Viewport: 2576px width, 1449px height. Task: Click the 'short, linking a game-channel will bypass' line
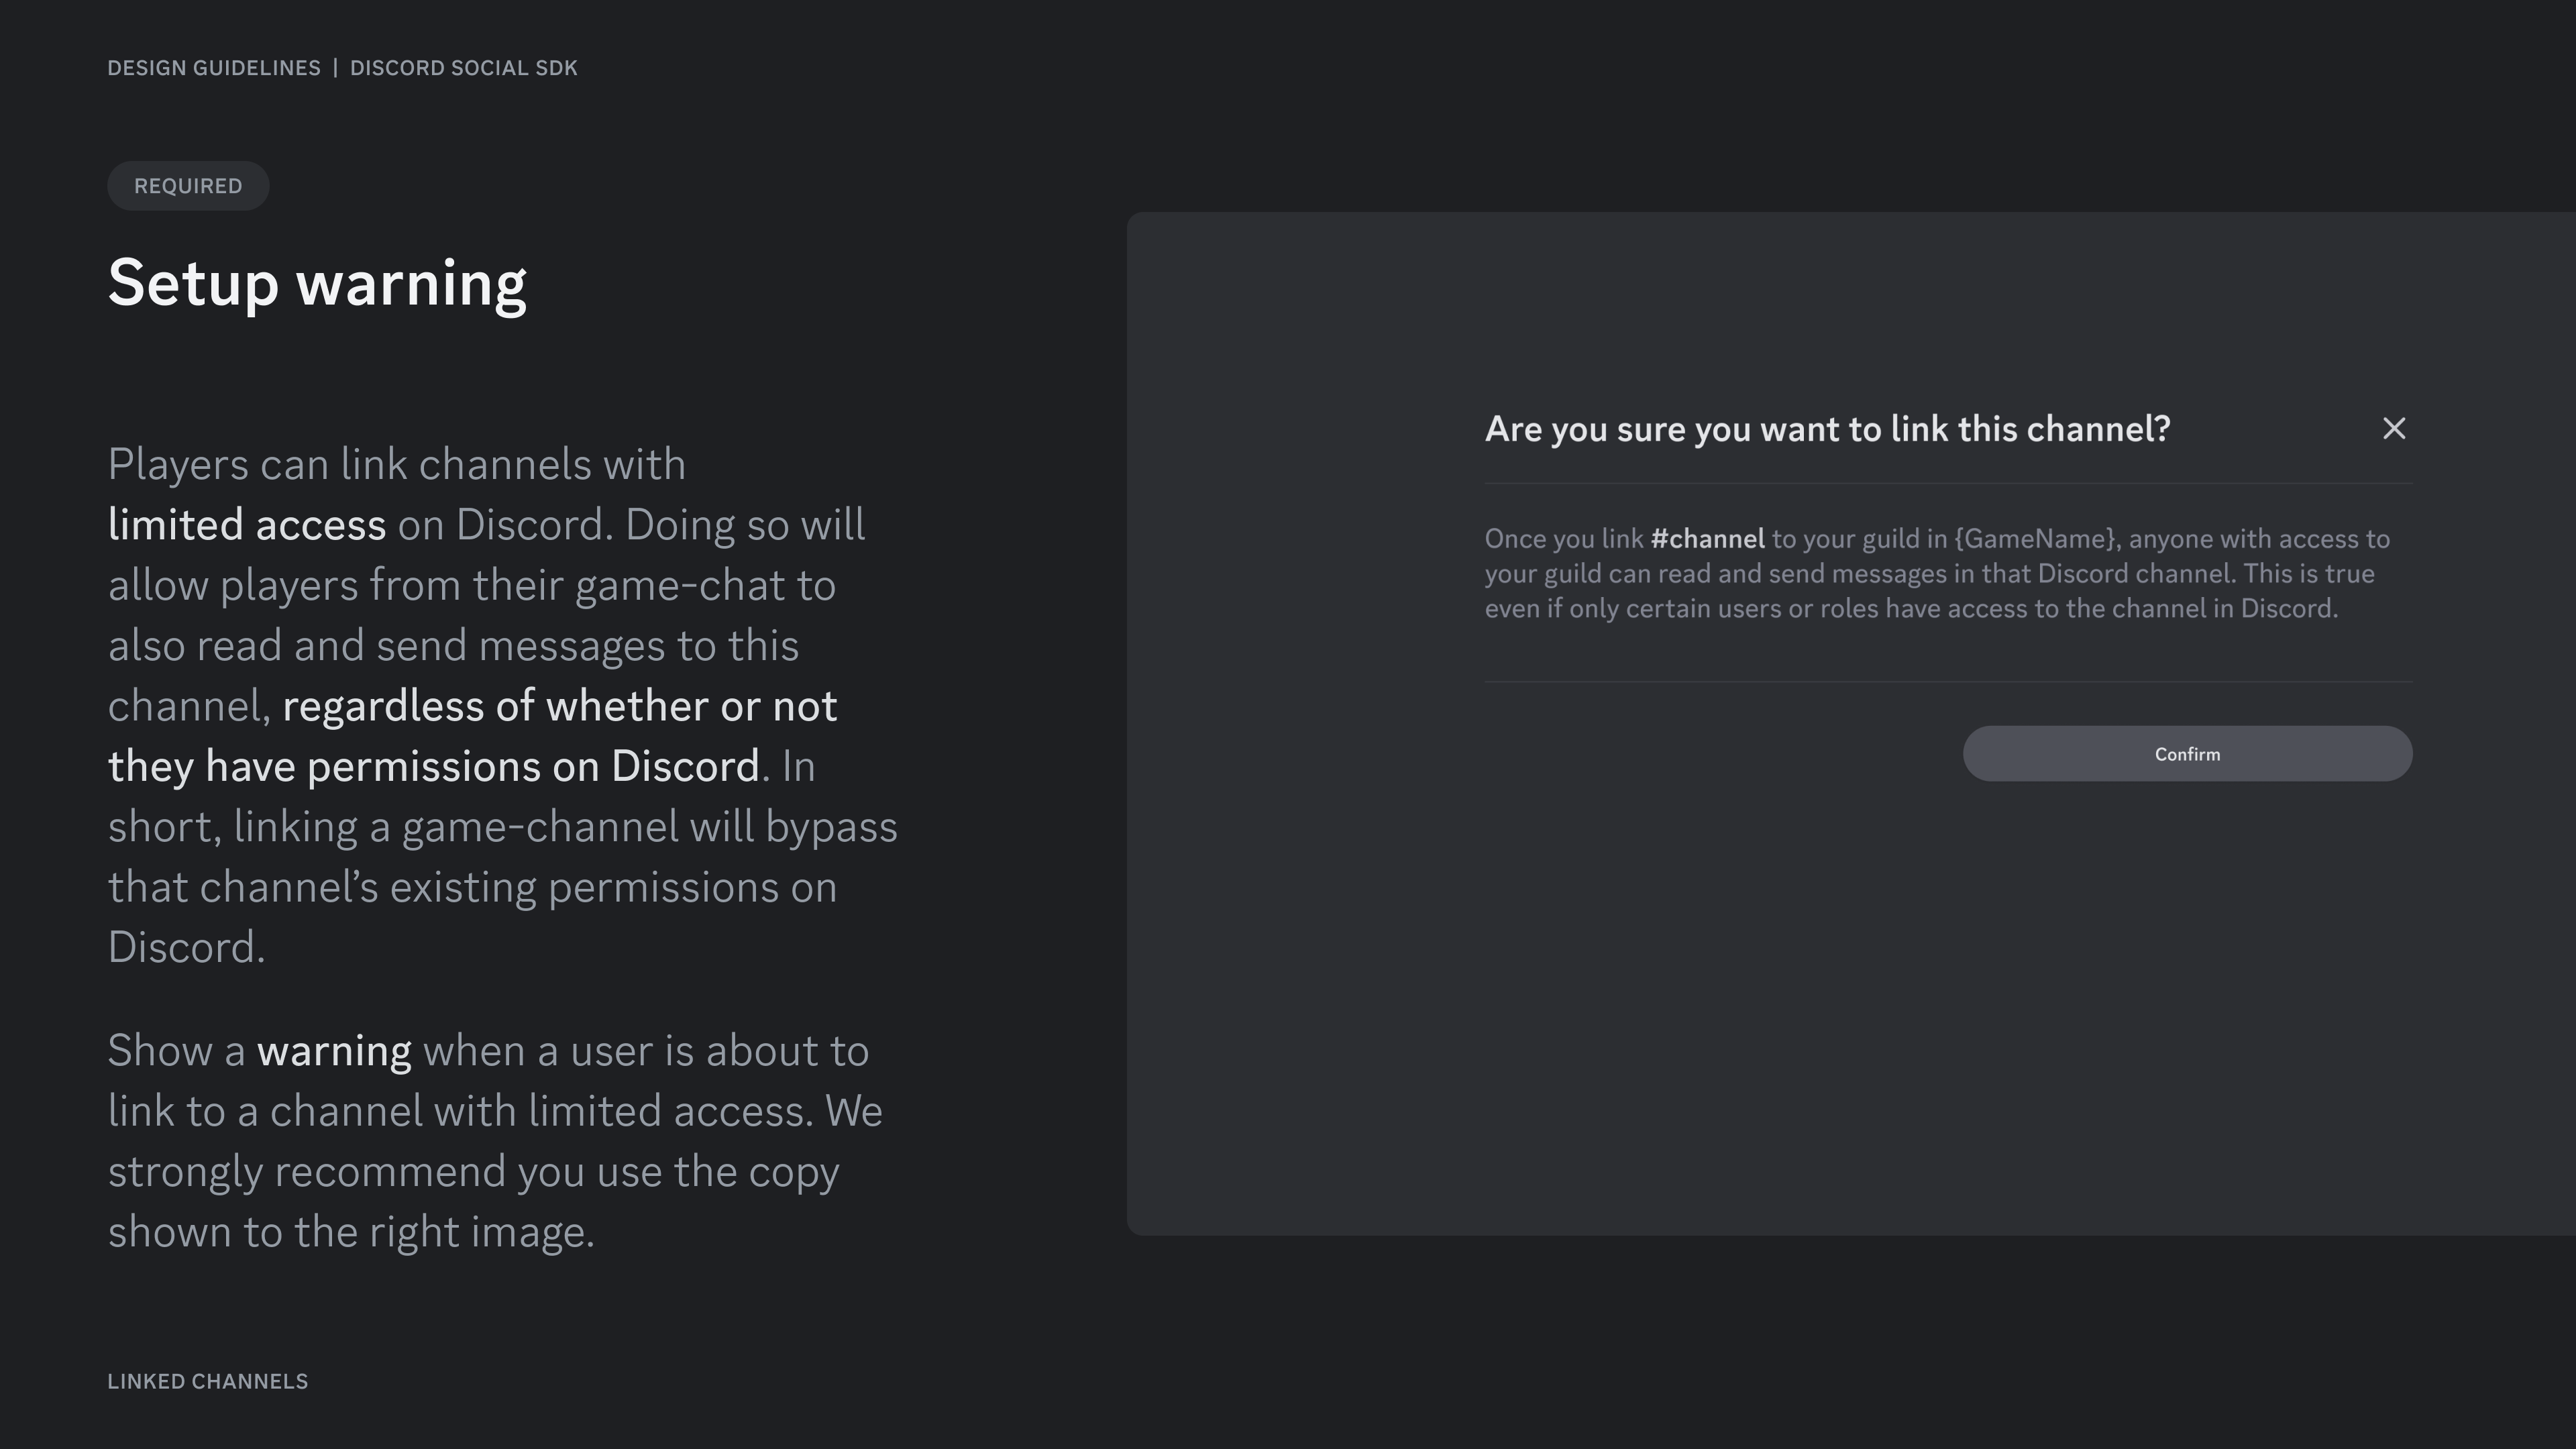[502, 827]
